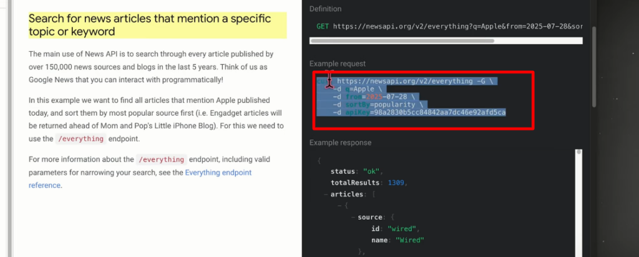Click the apiKey value in example request

pyautogui.click(x=437, y=113)
